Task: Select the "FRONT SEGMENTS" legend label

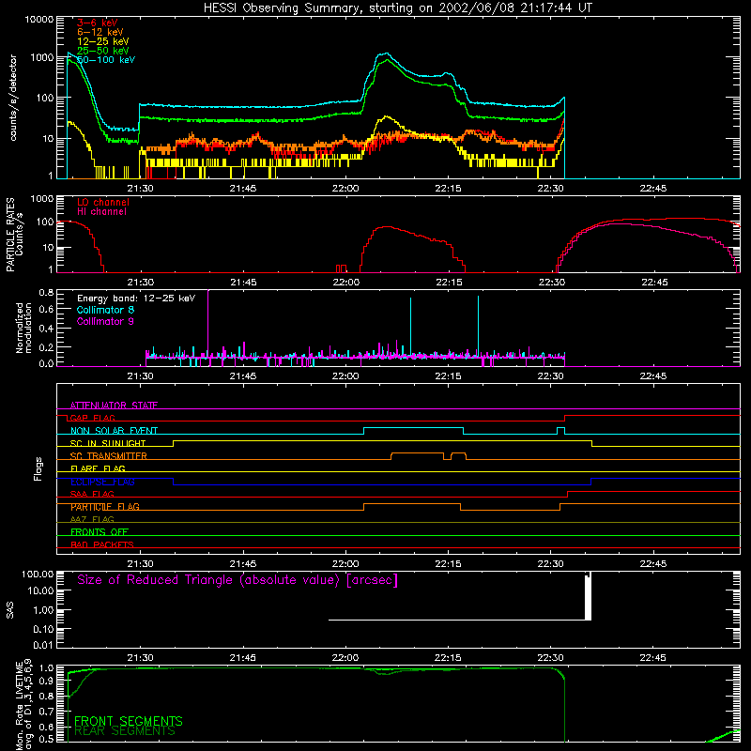Action: pyautogui.click(x=129, y=721)
